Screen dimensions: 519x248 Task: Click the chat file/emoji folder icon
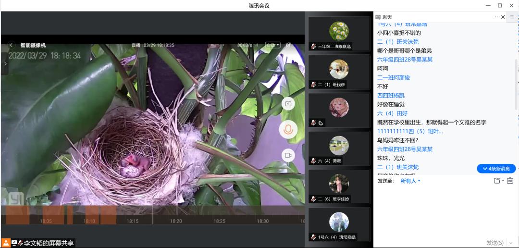click(x=497, y=181)
